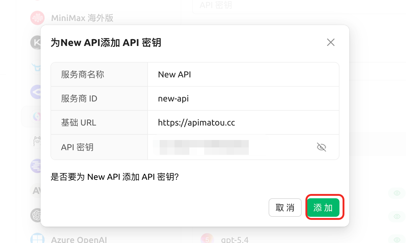Click the 基础 URL label
The image size is (406, 243).
(79, 123)
